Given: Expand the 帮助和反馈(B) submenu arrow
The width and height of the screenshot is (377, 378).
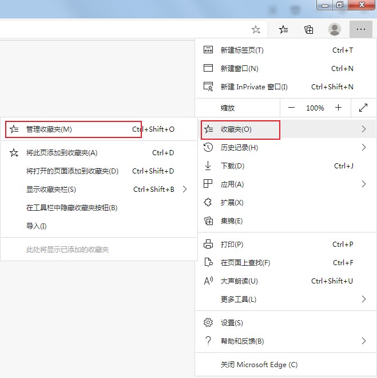Looking at the screenshot, I should click(x=364, y=341).
